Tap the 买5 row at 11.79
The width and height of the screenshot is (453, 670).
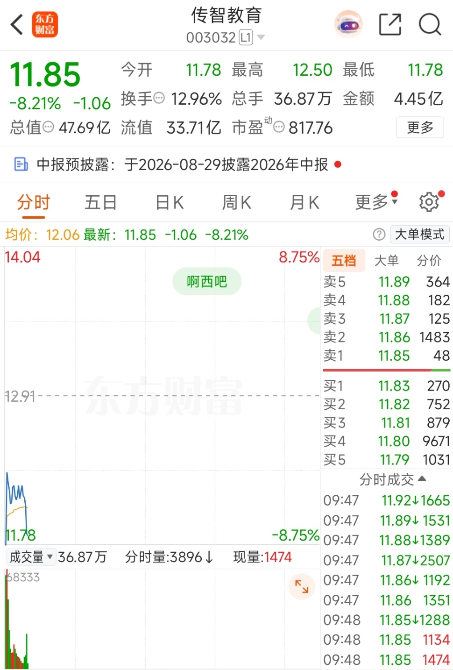point(386,460)
